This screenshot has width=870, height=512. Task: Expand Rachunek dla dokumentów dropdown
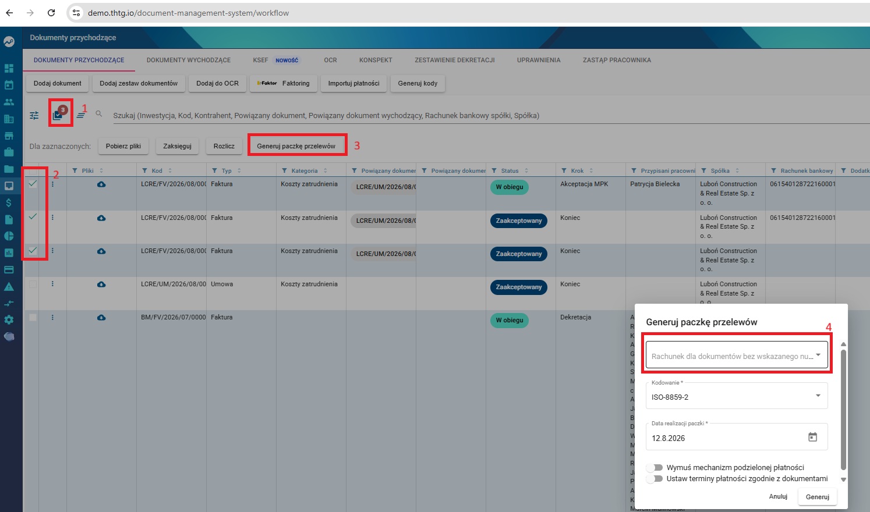pyautogui.click(x=737, y=354)
